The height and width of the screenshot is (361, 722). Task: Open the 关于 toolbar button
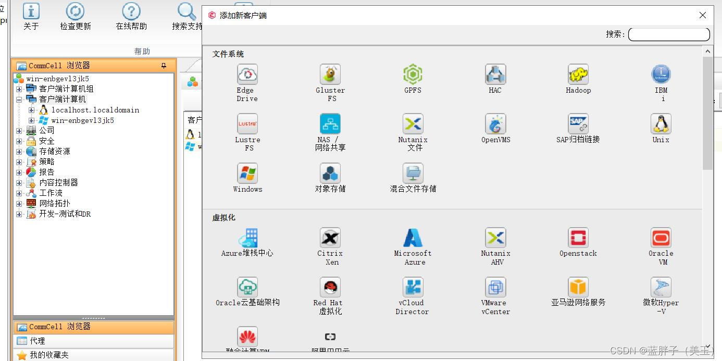coord(31,16)
